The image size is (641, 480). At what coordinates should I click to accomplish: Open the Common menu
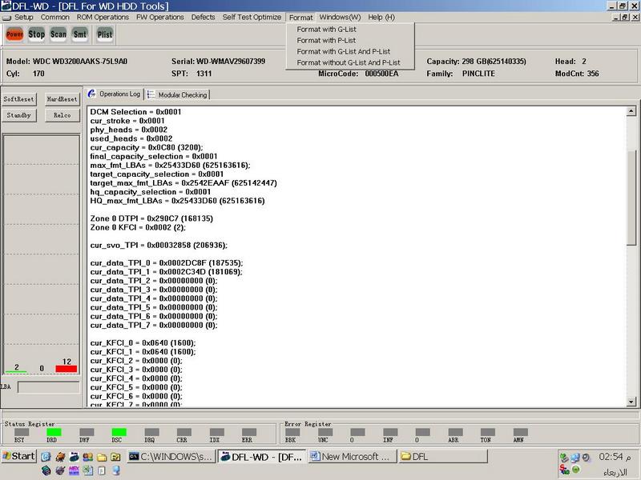tap(54, 17)
